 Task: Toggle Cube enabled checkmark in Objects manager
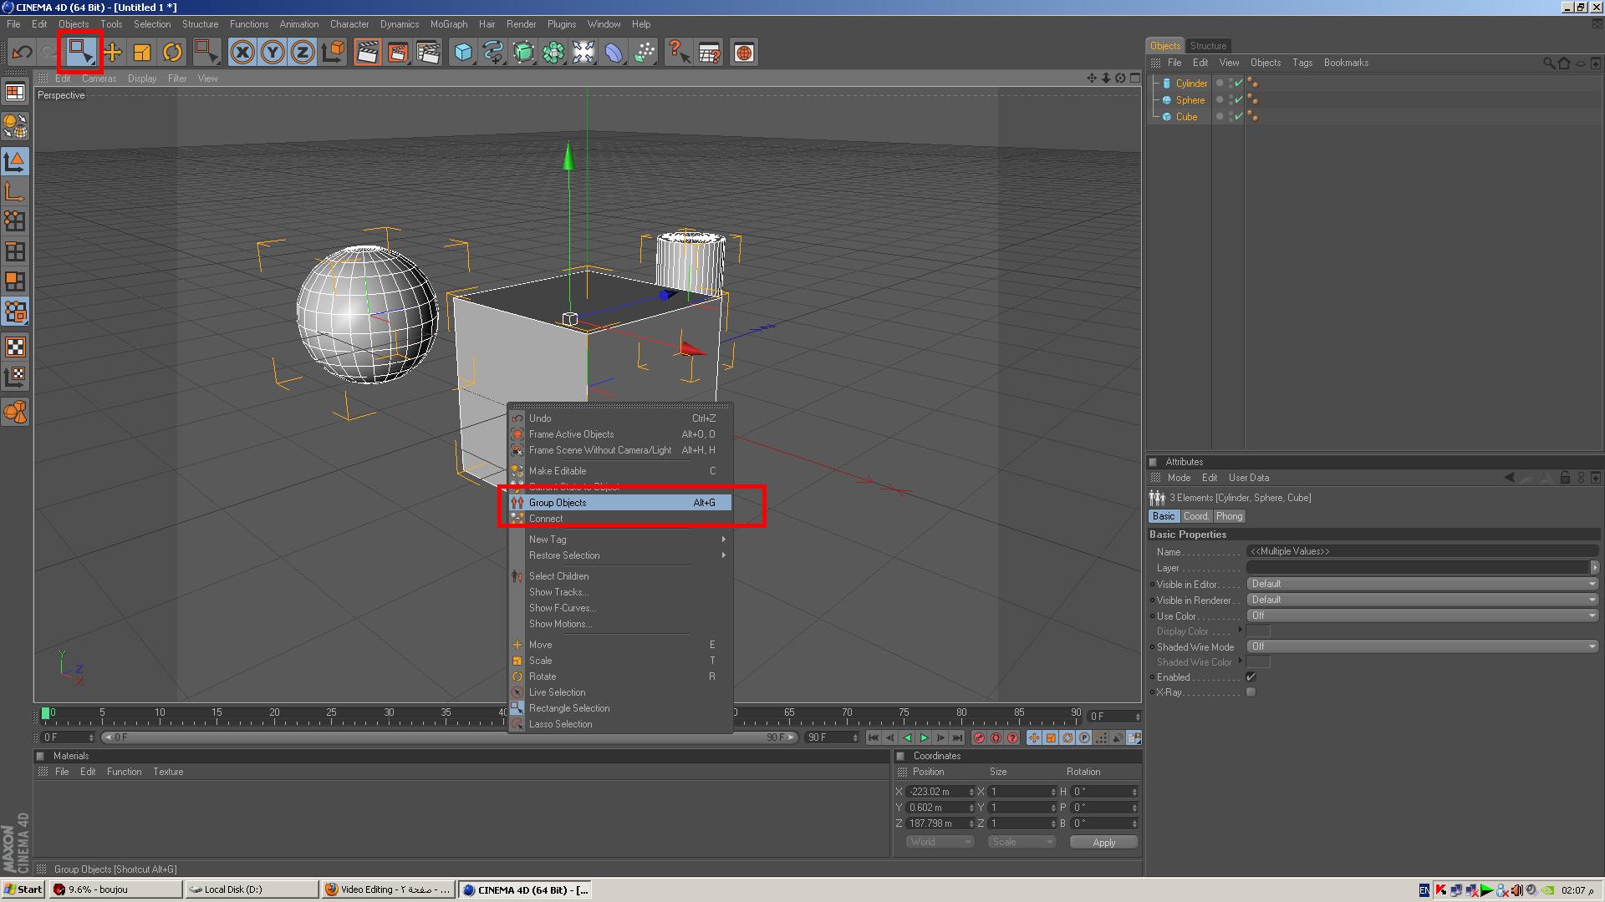1238,116
